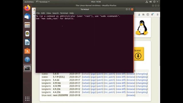
Task: Open Terminal menu in Terminal menubar
Action: pyautogui.click(x=64, y=13)
